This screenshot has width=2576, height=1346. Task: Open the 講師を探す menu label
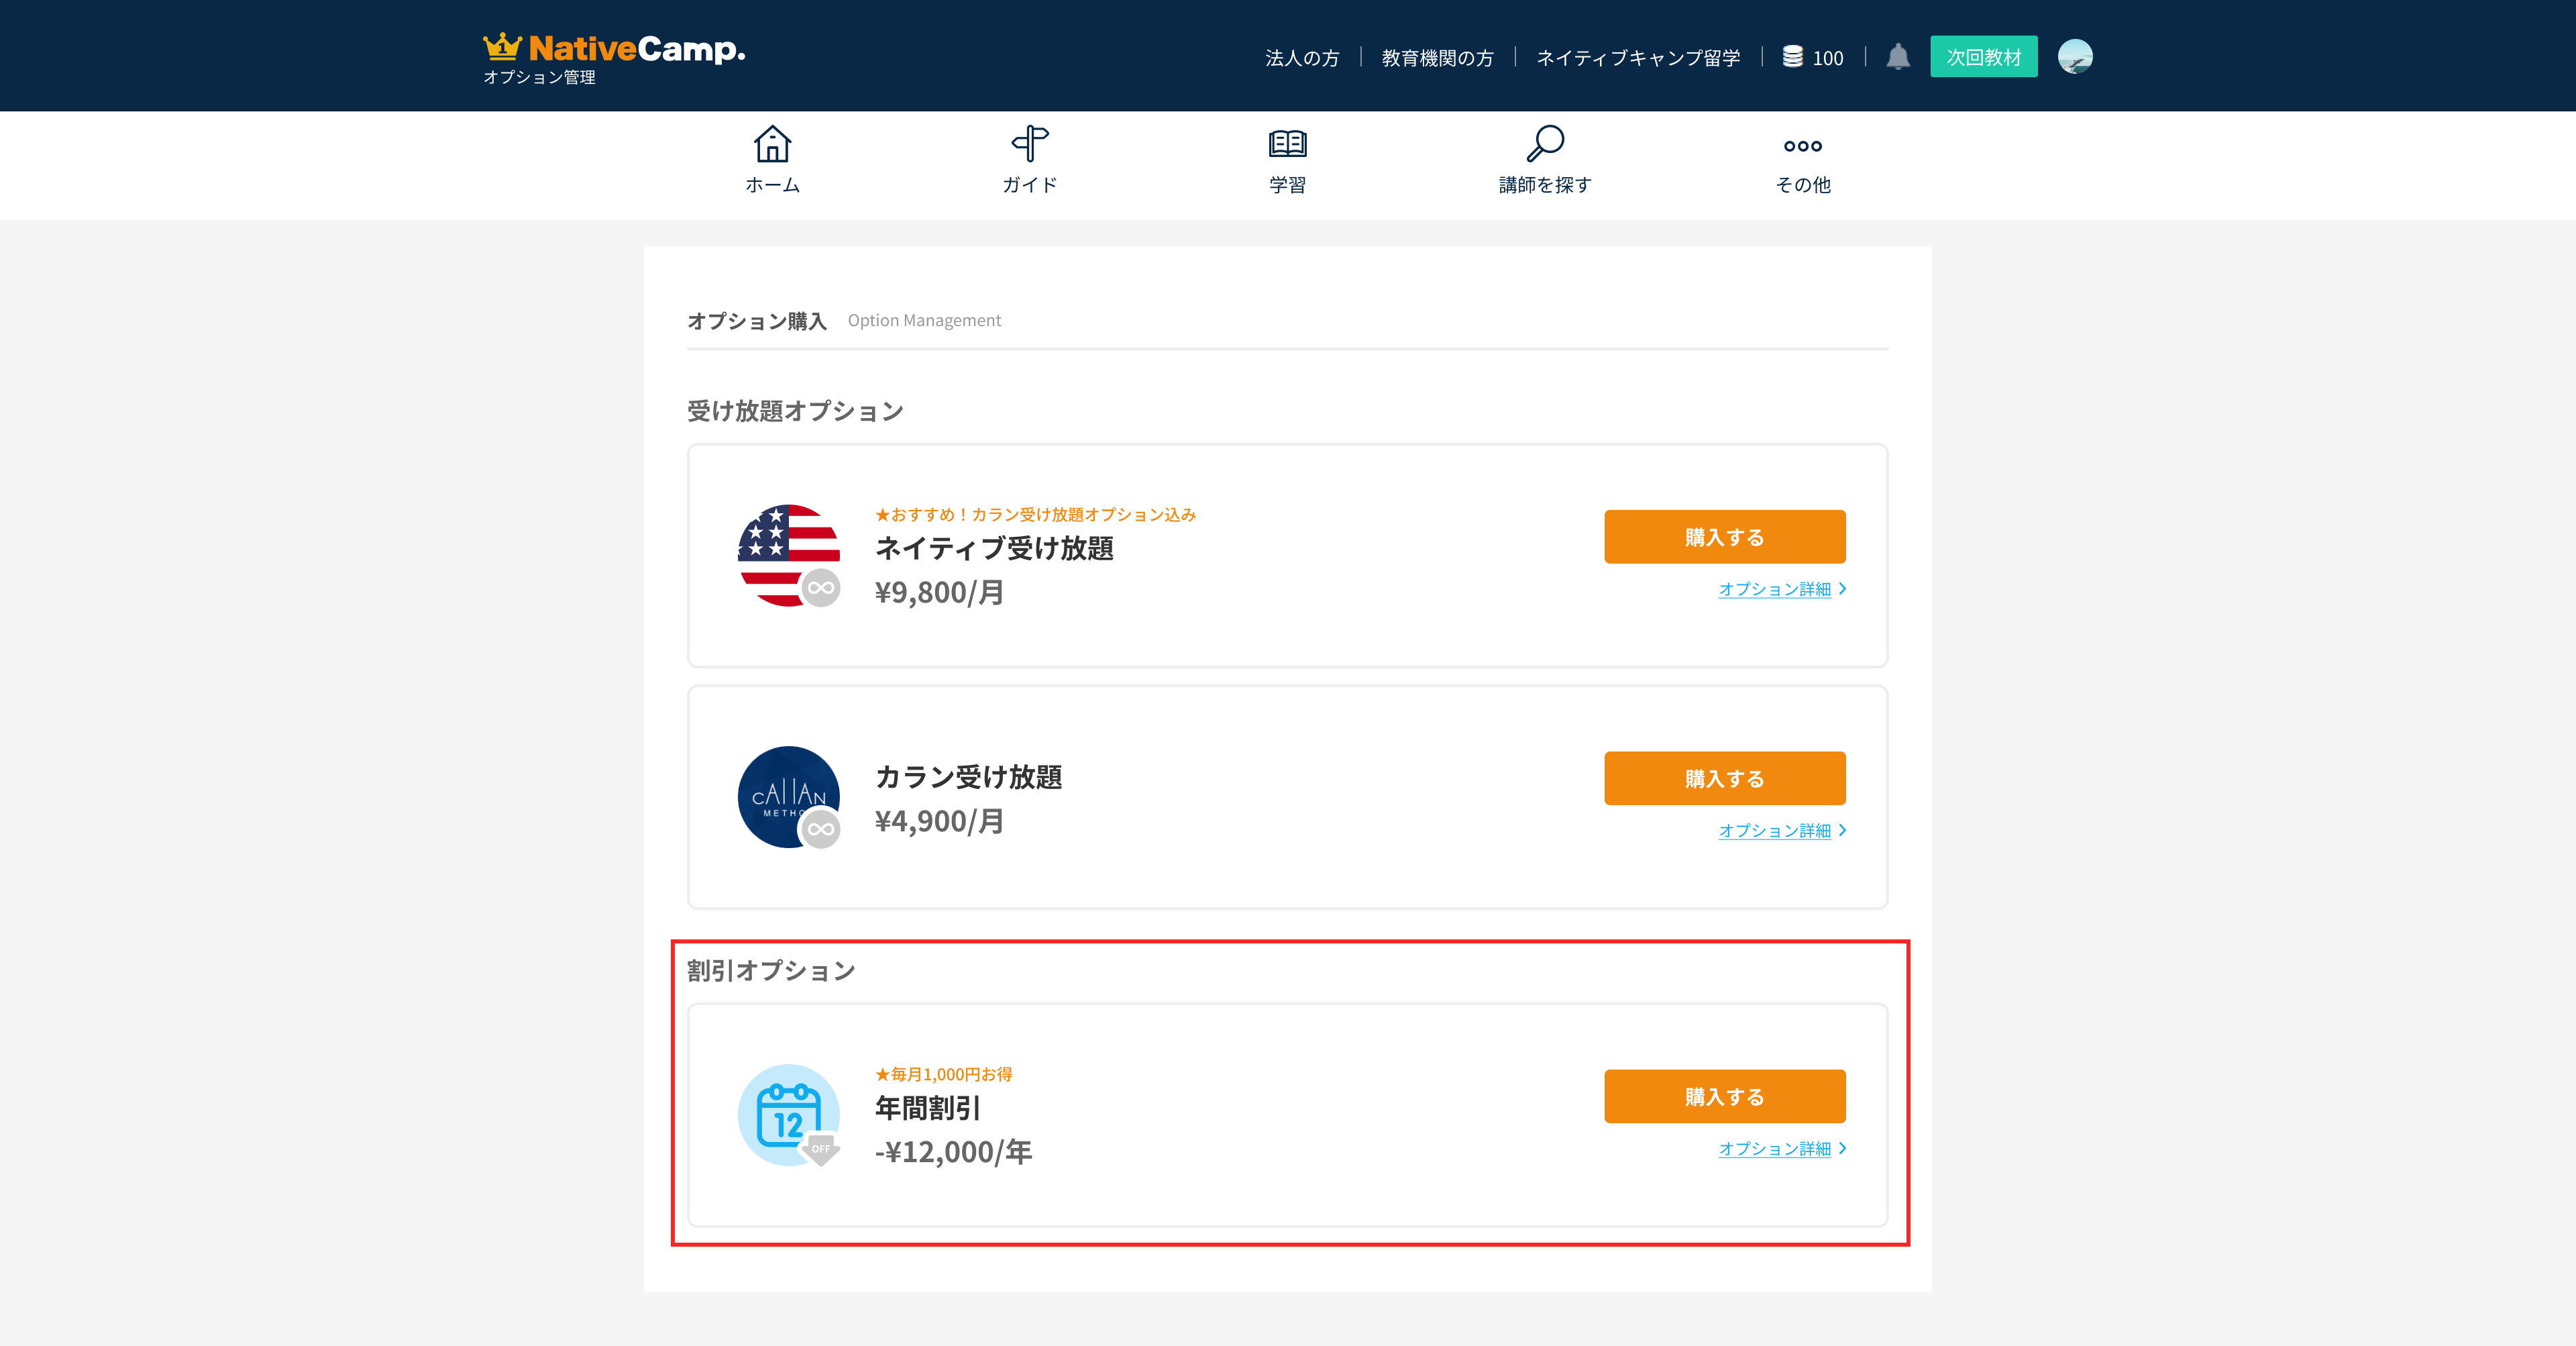1545,185
